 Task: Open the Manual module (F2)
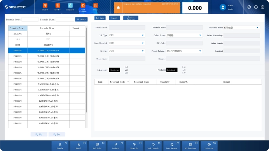tap(79, 146)
